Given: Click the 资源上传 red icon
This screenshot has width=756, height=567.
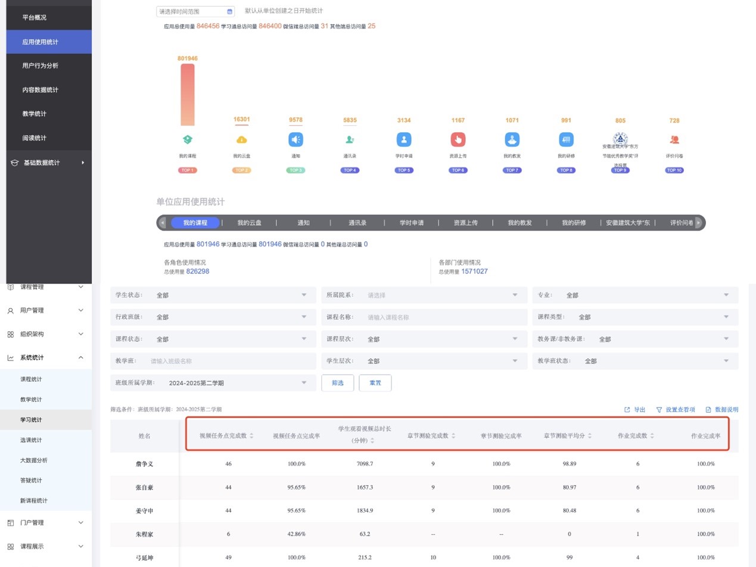Looking at the screenshot, I should [458, 139].
